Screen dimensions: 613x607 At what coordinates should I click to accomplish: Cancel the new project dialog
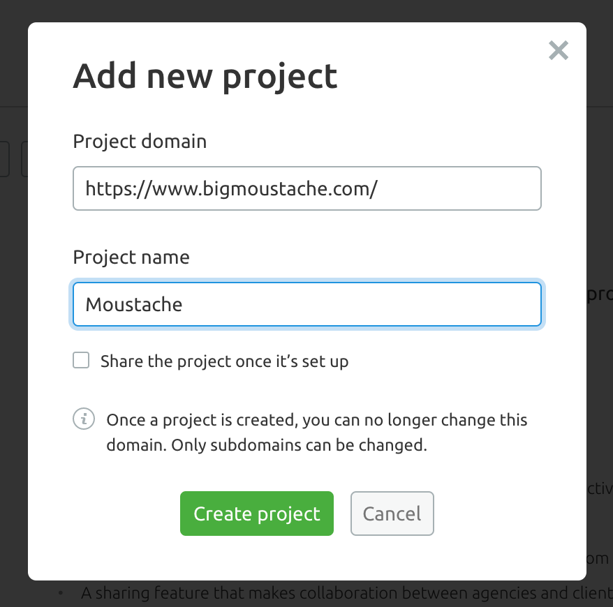pyautogui.click(x=392, y=514)
